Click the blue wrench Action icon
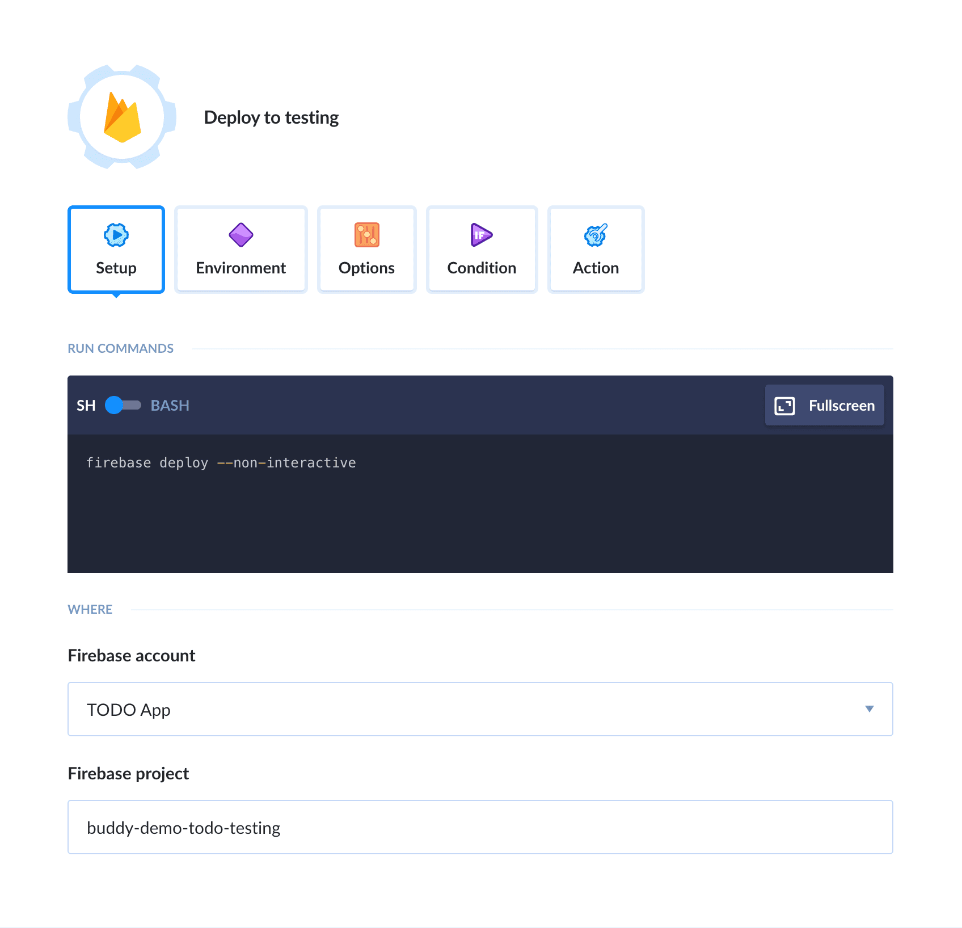Screen dimensions: 962x928 [x=596, y=235]
